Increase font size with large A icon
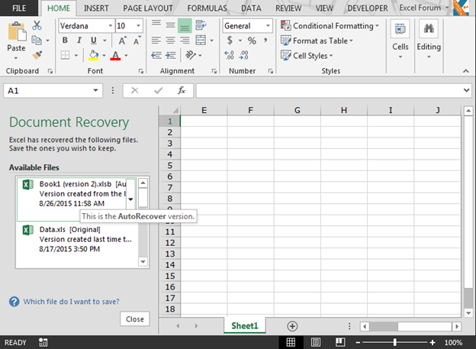Viewport: 476px width, 349px height. pyautogui.click(x=122, y=40)
